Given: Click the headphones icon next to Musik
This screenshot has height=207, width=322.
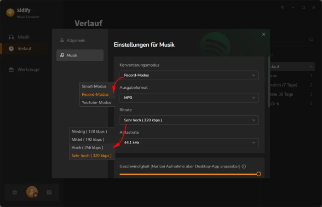Looking at the screenshot, I should click(x=11, y=37).
